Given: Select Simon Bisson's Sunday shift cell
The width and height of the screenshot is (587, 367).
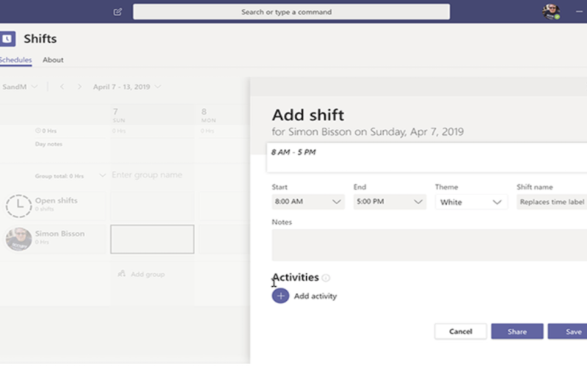Looking at the screenshot, I should click(152, 239).
